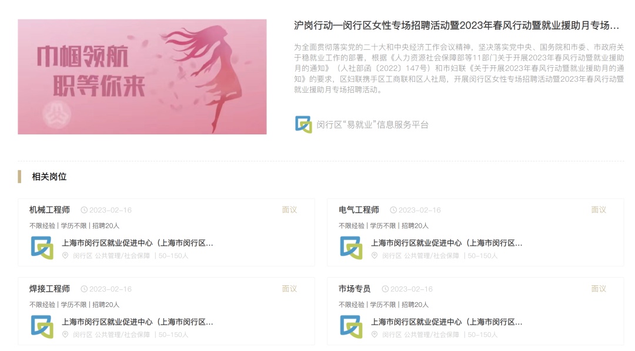Open the 沪岗行动 recruitment event title
Image resolution: width=635 pixels, height=351 pixels.
click(x=456, y=25)
